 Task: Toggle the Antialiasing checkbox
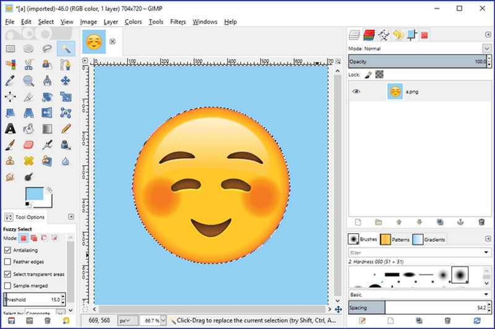click(7, 250)
